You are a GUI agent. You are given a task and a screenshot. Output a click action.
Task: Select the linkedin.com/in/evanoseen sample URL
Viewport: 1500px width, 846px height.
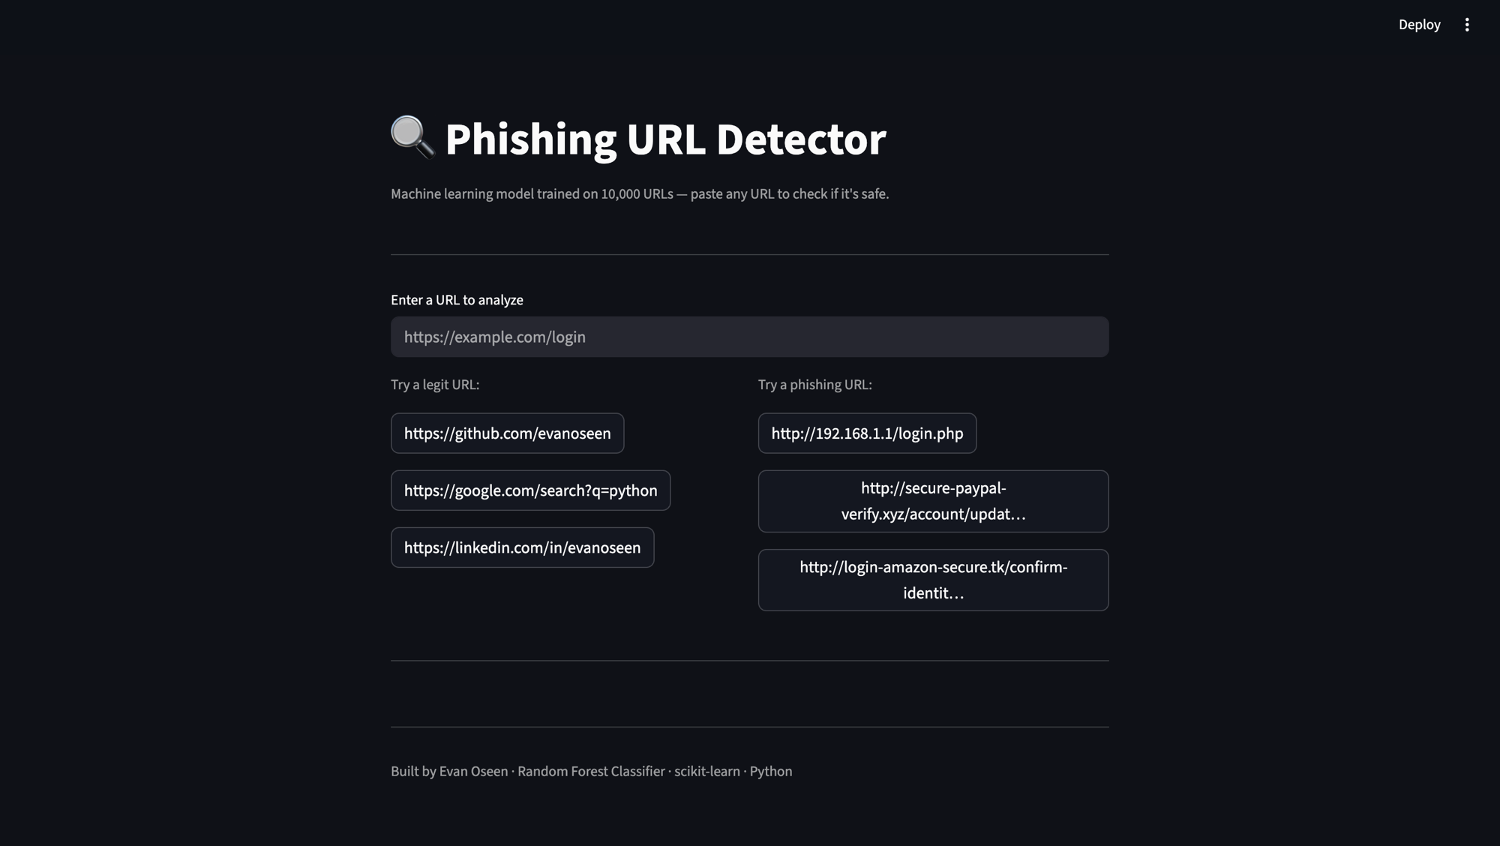click(x=522, y=547)
